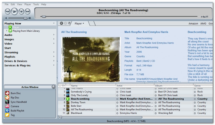Open the Player view dropdown
The width and height of the screenshot is (215, 125).
pyautogui.click(x=79, y=23)
